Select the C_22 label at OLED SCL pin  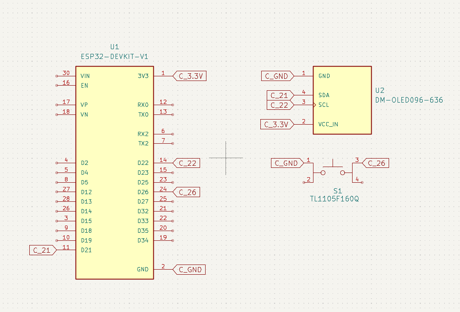tap(279, 105)
